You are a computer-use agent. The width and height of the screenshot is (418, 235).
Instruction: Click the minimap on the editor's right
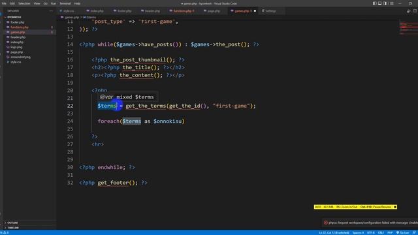coord(408,27)
